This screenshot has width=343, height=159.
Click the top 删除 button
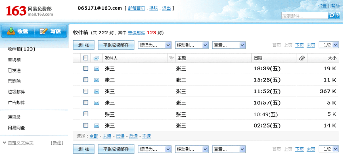(84, 45)
